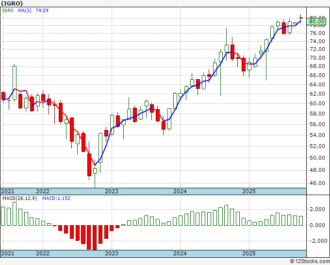Click the 76.00 price axis label
The image size is (330, 265).
pos(317,33)
